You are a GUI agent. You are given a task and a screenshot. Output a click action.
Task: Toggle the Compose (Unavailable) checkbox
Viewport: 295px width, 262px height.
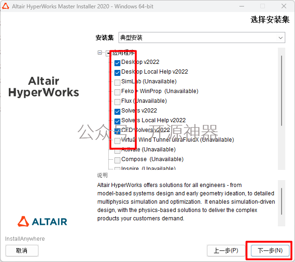(118, 160)
